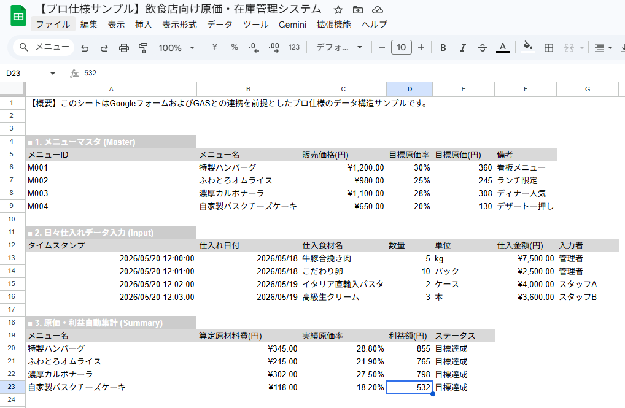The height and width of the screenshot is (408, 625).
Task: Select the ¥980.00 price cell
Action: tap(343, 180)
